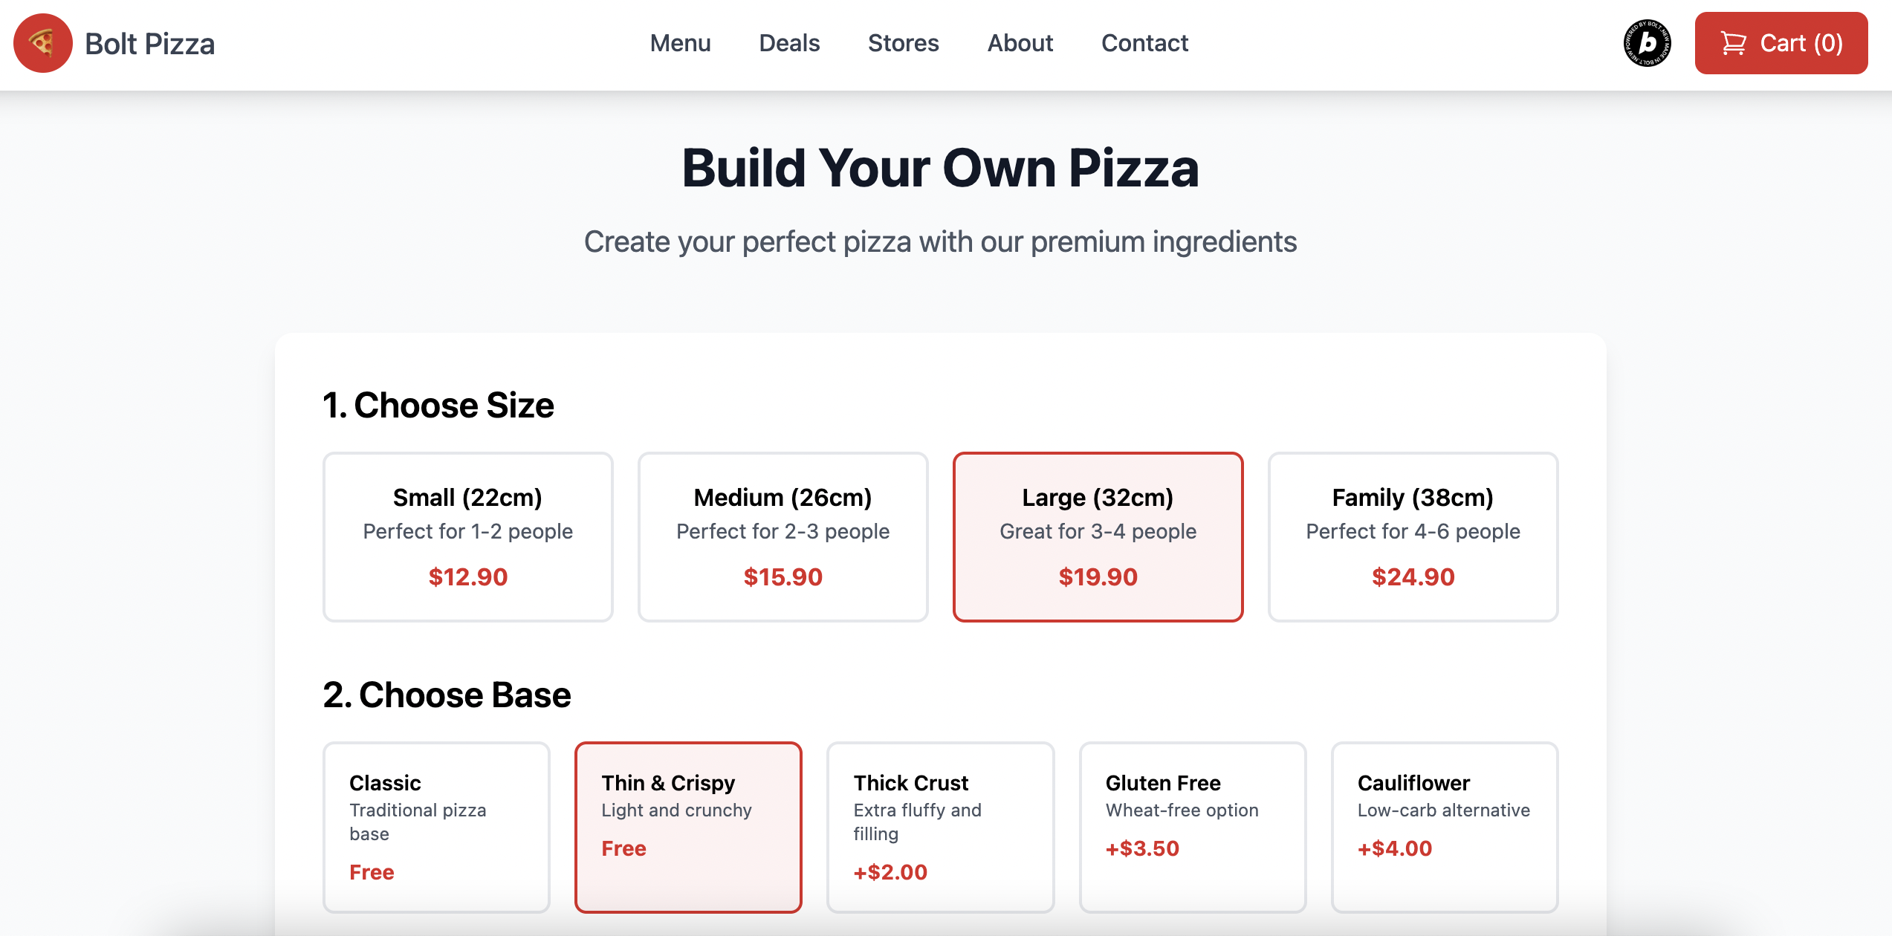The width and height of the screenshot is (1892, 936).
Task: Visit the About page
Action: (1020, 43)
